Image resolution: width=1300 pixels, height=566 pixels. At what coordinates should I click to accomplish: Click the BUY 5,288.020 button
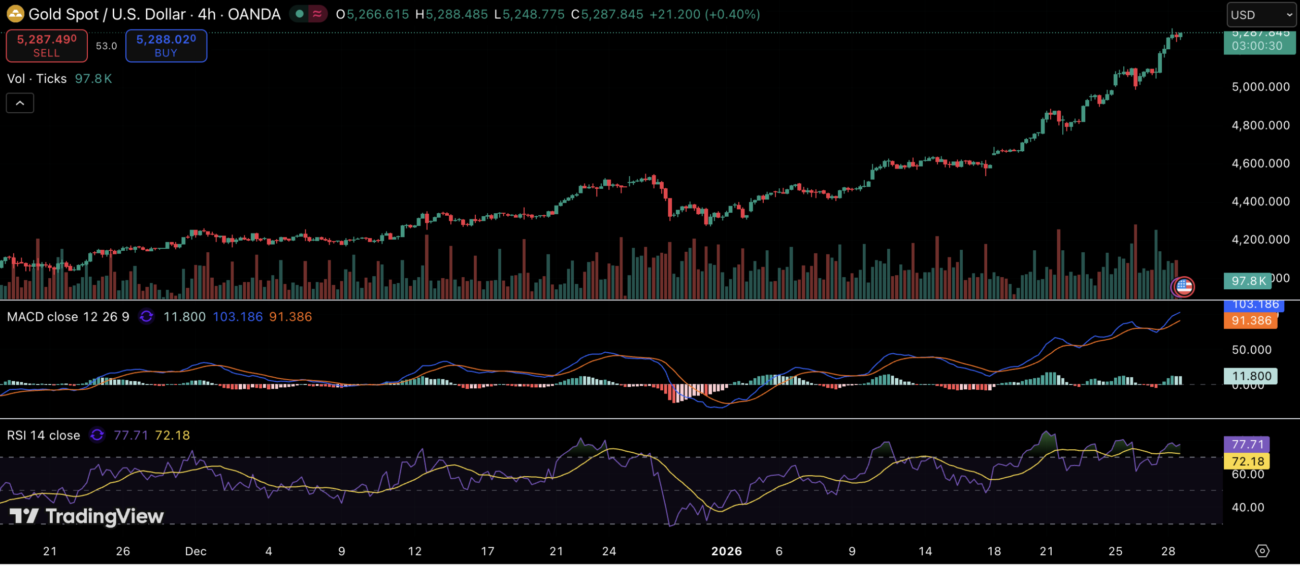(x=166, y=46)
